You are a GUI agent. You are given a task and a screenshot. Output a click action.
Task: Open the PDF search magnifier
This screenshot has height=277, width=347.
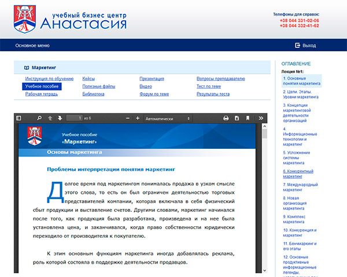39,118
